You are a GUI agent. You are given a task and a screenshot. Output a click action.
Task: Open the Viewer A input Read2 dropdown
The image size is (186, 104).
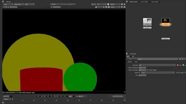[55, 4]
